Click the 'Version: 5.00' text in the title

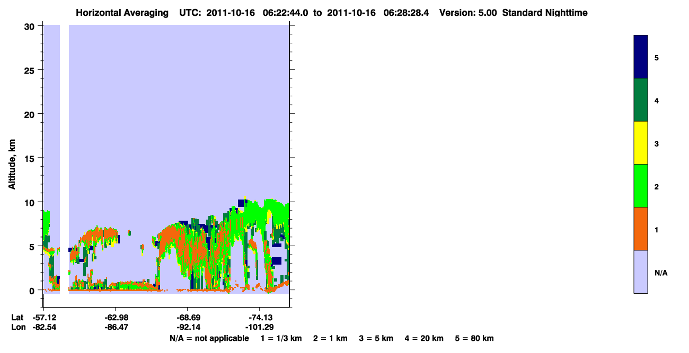(468, 13)
